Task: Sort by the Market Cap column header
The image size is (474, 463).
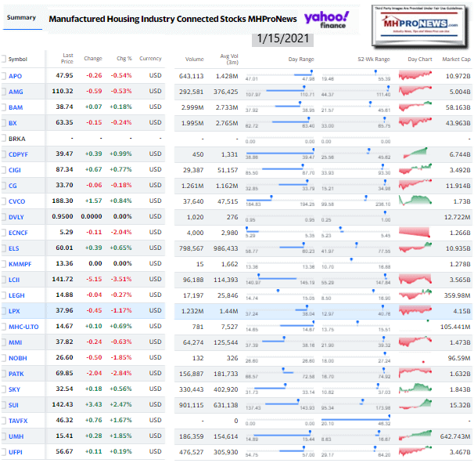Action: [x=455, y=59]
